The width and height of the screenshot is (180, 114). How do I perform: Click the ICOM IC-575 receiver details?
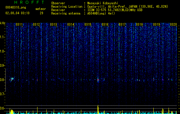pos(115,10)
